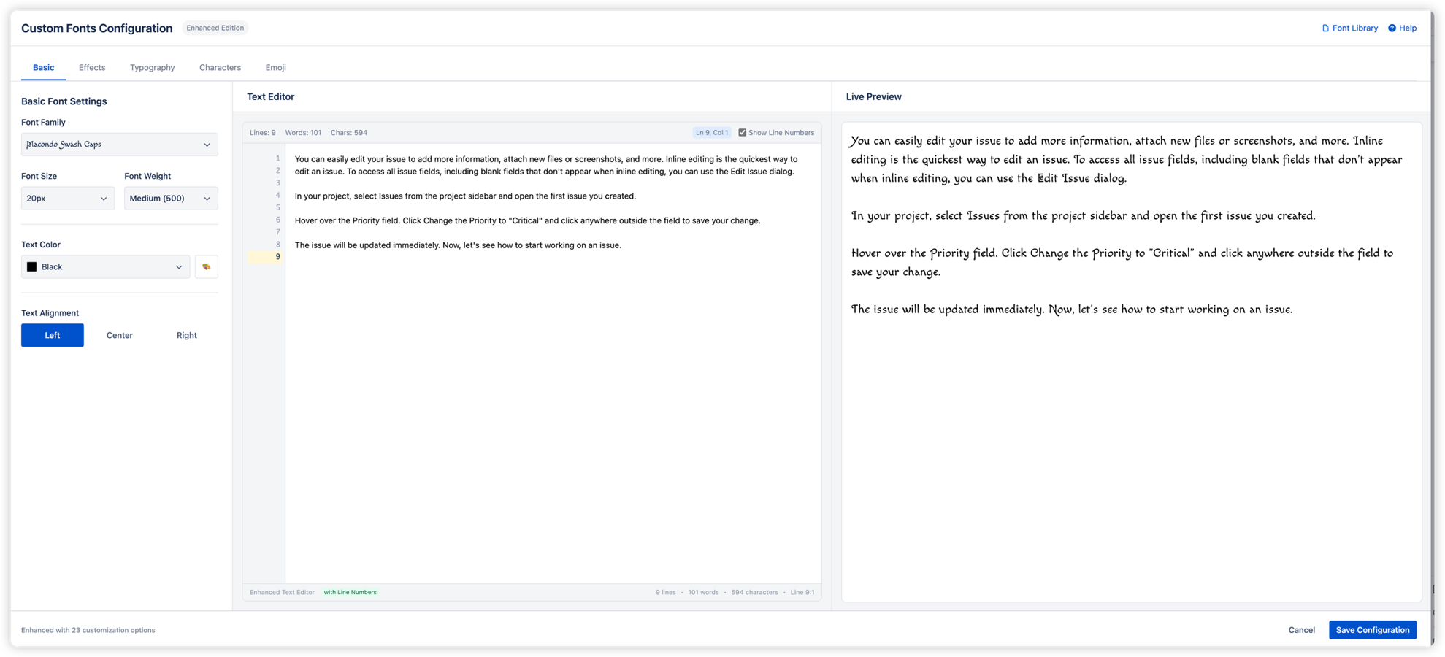This screenshot has height=657, width=1445.
Task: Click the Font Library link
Action: (1354, 28)
